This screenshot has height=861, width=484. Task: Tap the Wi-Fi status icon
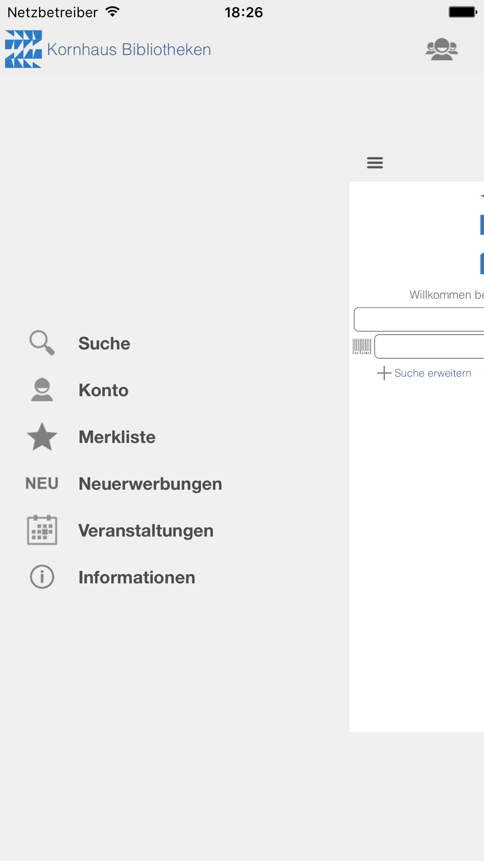[x=112, y=12]
